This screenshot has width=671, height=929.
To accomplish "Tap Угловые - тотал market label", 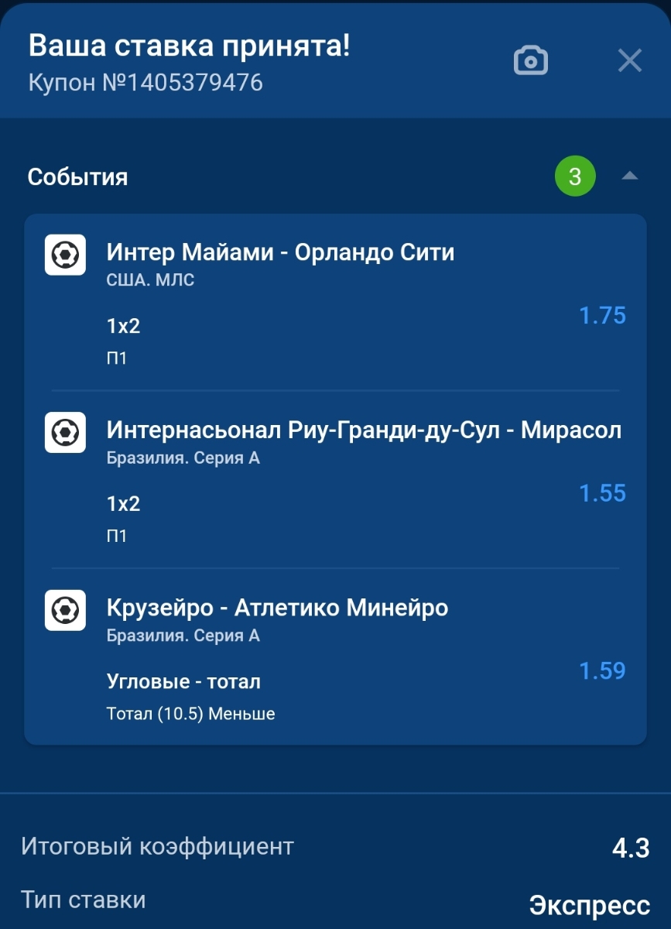I will (x=183, y=682).
